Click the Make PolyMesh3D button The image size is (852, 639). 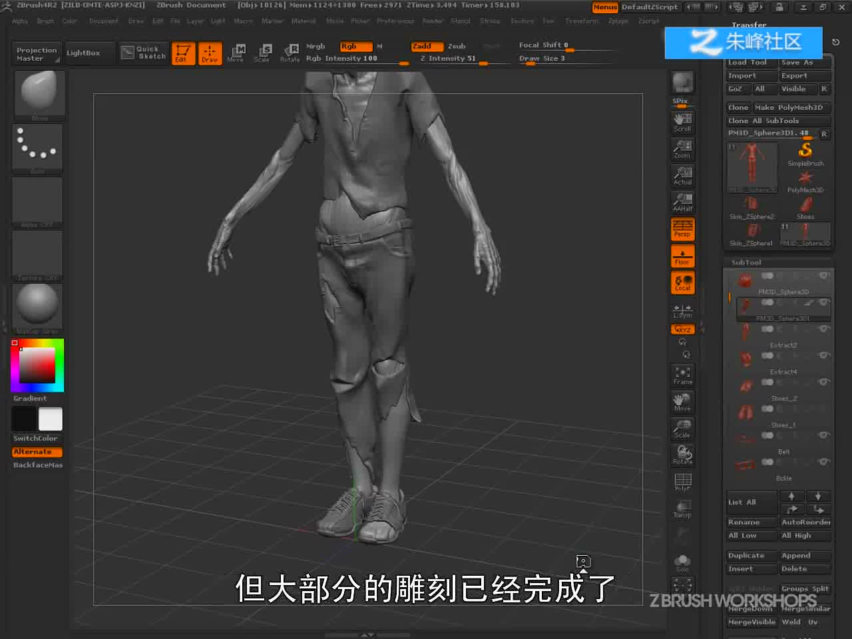(791, 107)
